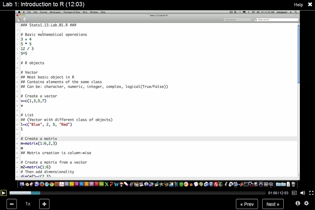Go to the Next video
The width and height of the screenshot is (315, 210).
[272, 204]
